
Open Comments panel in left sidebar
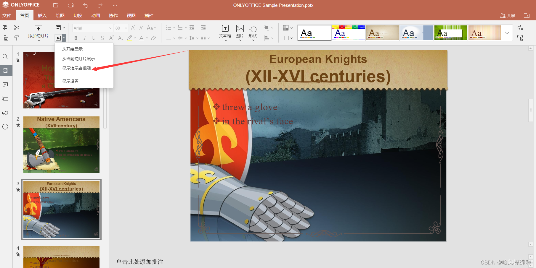[5, 85]
